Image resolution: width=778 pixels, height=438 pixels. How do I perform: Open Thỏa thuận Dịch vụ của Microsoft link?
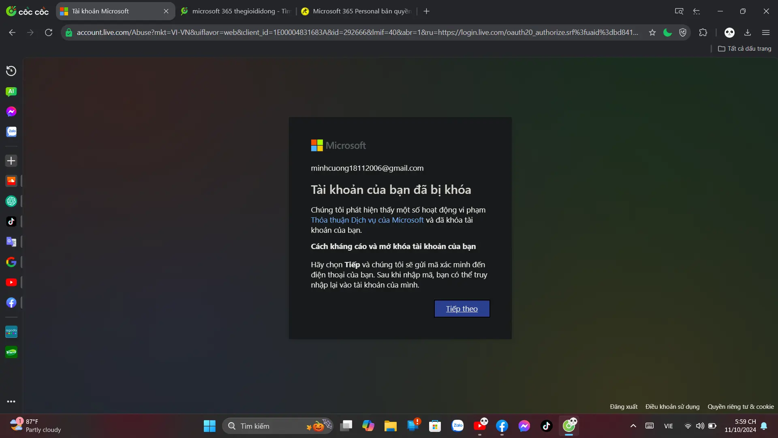coord(367,220)
